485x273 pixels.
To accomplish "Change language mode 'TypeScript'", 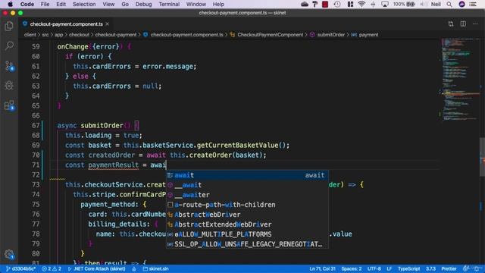I will [x=408, y=268].
